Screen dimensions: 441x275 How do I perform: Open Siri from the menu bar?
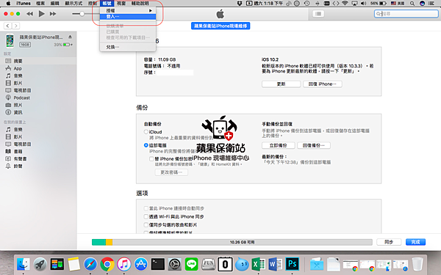coord(422,4)
